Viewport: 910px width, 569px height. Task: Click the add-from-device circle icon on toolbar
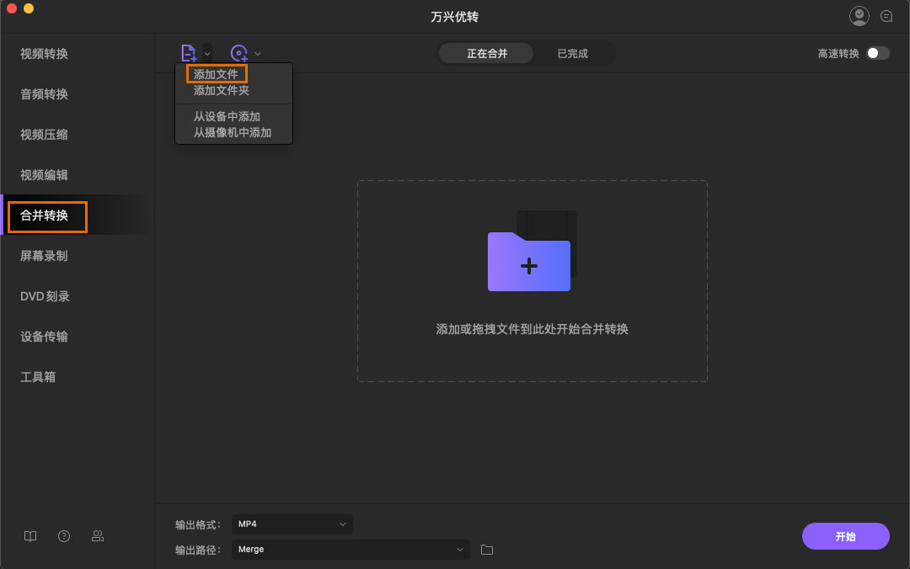(x=240, y=52)
